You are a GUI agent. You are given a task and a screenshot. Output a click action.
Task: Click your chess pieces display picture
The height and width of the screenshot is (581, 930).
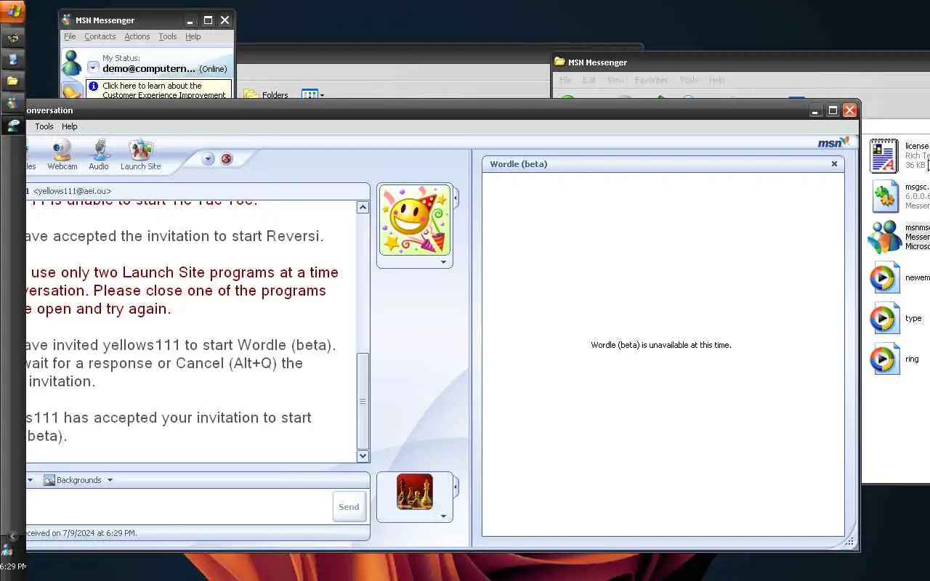pyautogui.click(x=415, y=492)
